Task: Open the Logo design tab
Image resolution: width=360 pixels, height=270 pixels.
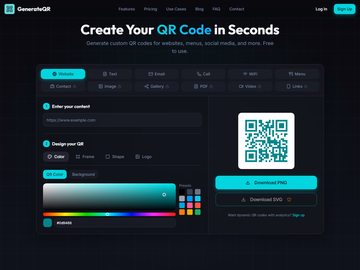Action: click(143, 157)
